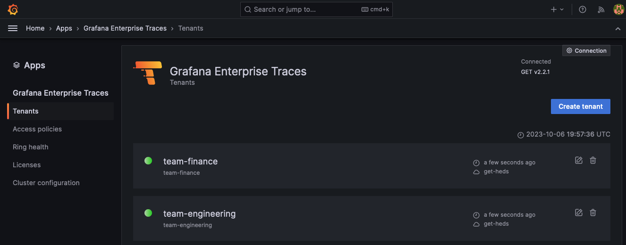Delete the team-engineering tenant

coord(593,212)
